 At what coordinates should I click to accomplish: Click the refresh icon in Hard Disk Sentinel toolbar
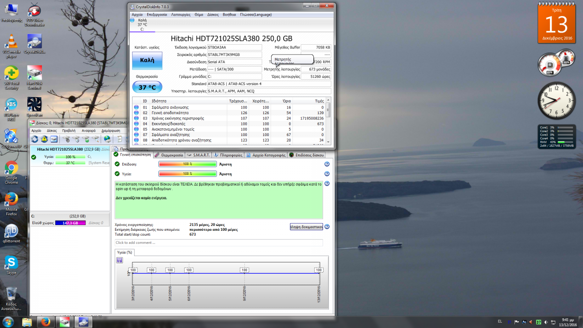pos(35,139)
